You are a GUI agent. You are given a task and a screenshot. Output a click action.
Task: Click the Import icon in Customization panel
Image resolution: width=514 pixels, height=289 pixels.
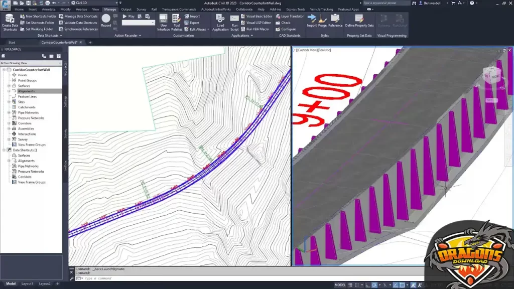click(x=188, y=16)
